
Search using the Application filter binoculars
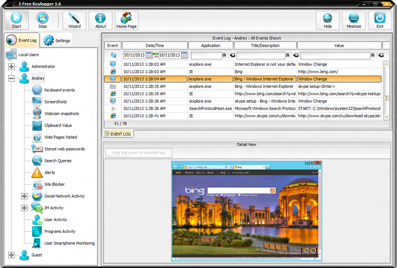225,55
